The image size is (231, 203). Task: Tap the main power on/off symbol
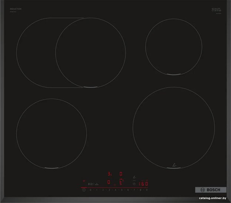(x=84, y=190)
